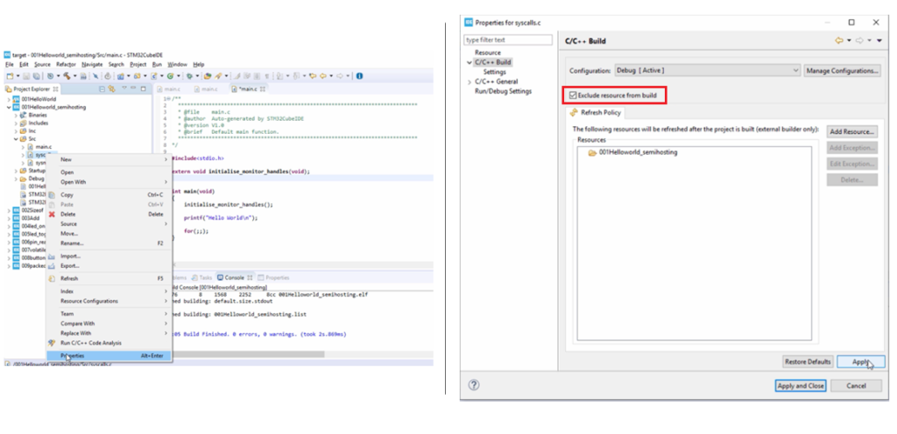Click the Restore Defaults button

807,362
